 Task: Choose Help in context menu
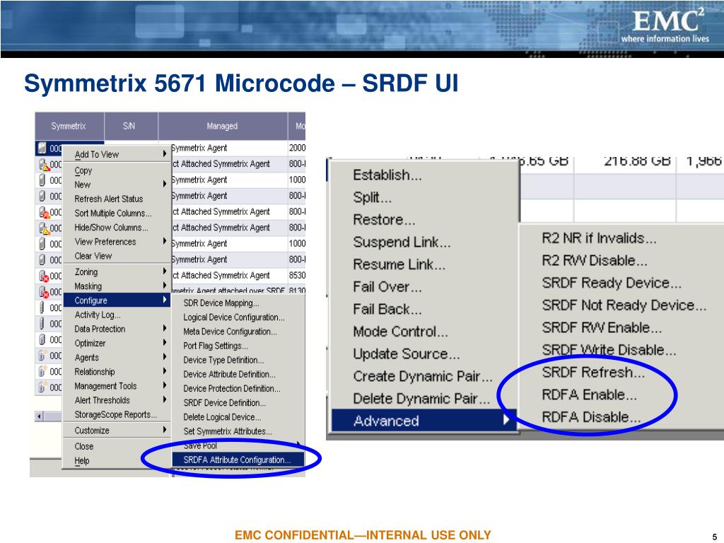click(x=117, y=461)
